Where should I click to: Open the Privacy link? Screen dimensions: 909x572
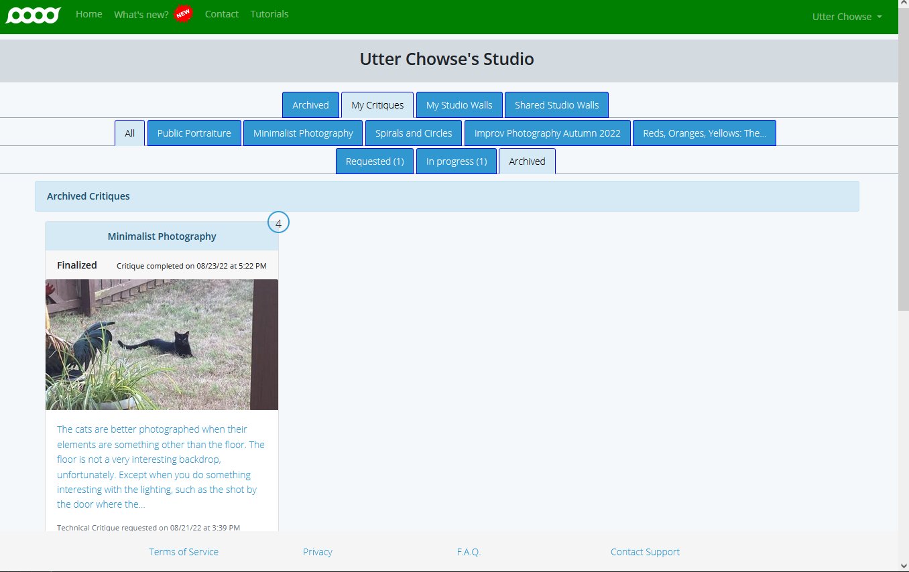pos(318,552)
